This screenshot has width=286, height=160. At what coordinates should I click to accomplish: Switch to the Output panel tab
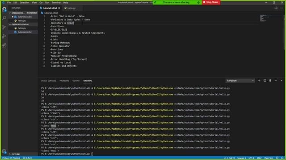[76, 81]
